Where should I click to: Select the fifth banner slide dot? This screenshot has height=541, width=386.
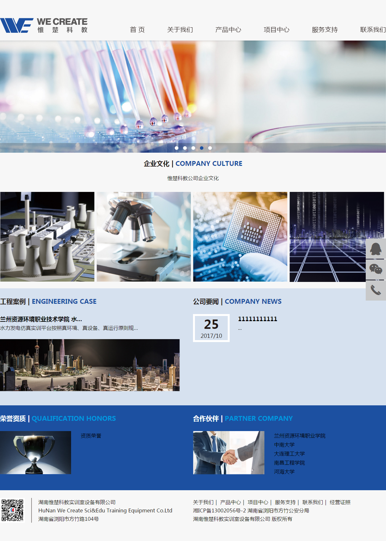pos(210,148)
